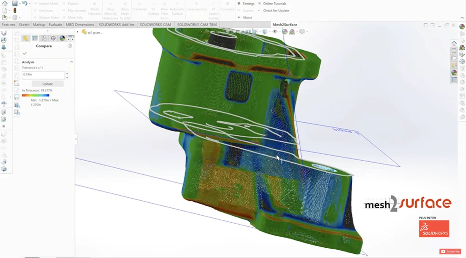Expand the oil pump tree node
466x258 pixels.
coord(77,32)
